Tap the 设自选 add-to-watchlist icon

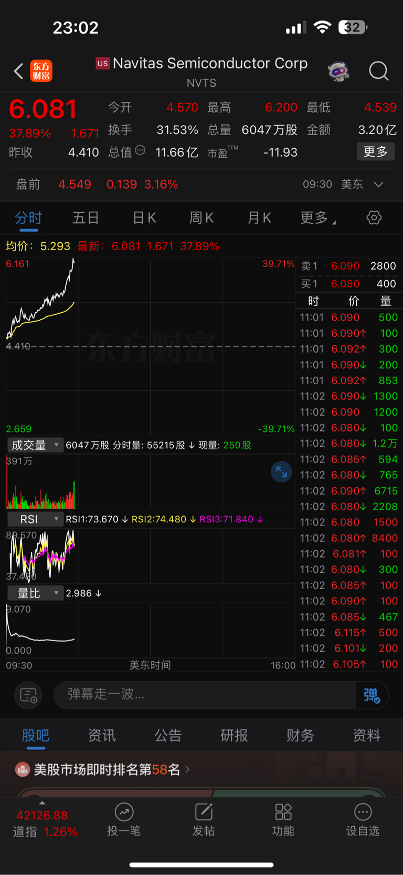pos(363,812)
